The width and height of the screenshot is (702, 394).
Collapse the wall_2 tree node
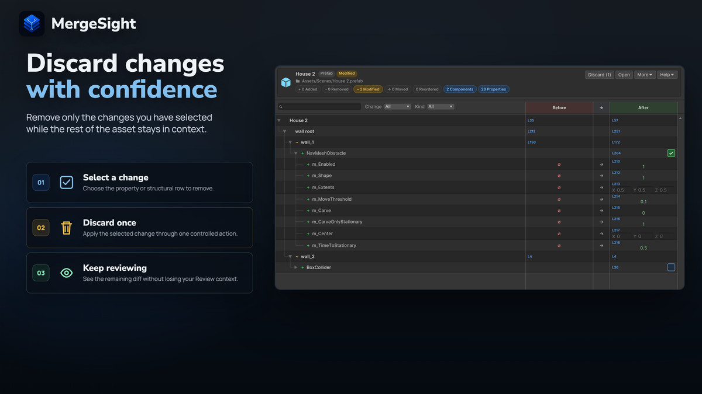290,257
